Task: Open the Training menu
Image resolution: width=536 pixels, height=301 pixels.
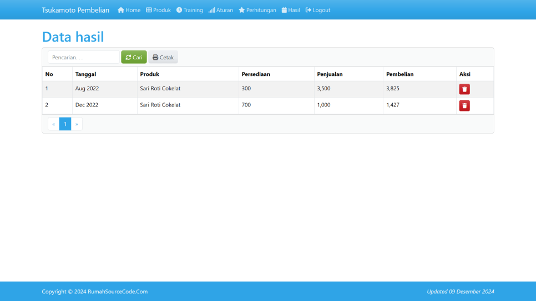Action: point(189,10)
